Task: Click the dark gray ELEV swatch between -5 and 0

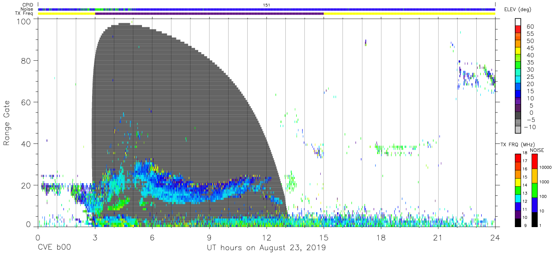Action: [518, 116]
